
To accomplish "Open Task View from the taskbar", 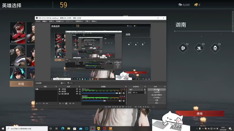I will click(x=56, y=128).
